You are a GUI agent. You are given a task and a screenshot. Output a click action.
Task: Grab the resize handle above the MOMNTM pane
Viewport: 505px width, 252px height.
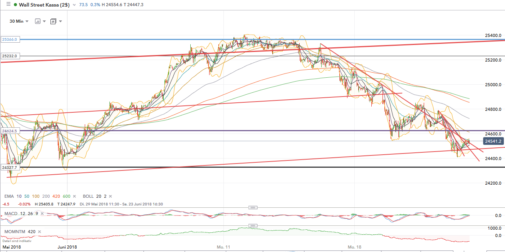click(x=253, y=225)
